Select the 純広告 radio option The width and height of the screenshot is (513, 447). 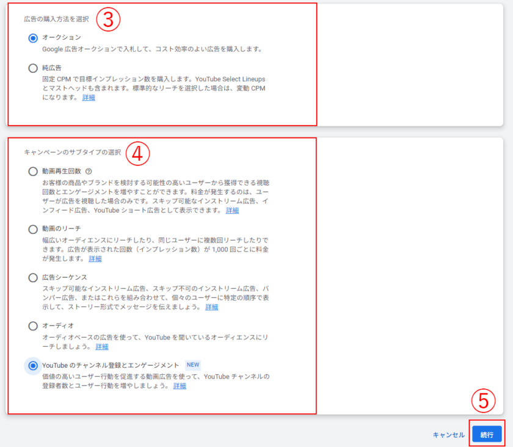pyautogui.click(x=33, y=68)
